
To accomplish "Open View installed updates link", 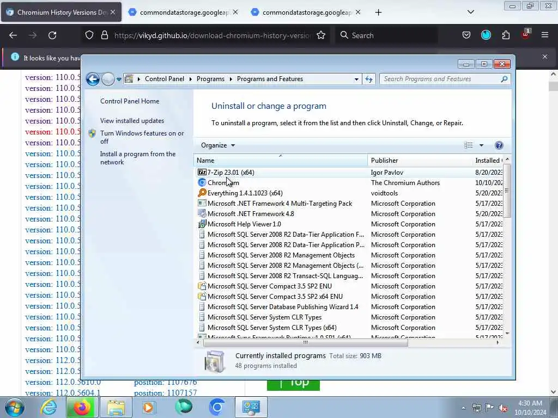I will [x=132, y=121].
